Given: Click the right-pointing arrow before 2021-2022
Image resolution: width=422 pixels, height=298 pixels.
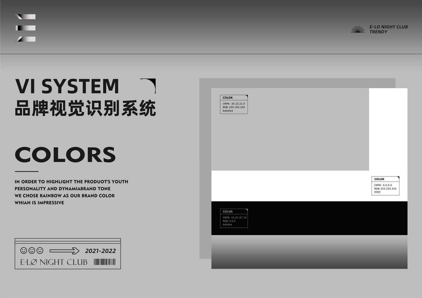Looking at the screenshot, I should tap(65, 251).
